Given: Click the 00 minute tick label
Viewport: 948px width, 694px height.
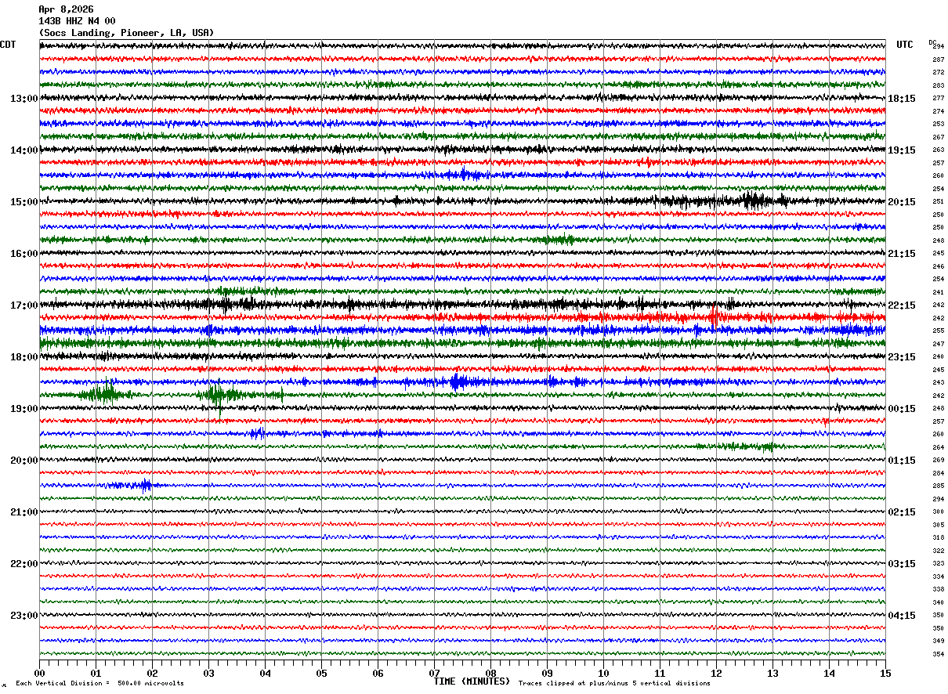Looking at the screenshot, I should click(x=39, y=673).
